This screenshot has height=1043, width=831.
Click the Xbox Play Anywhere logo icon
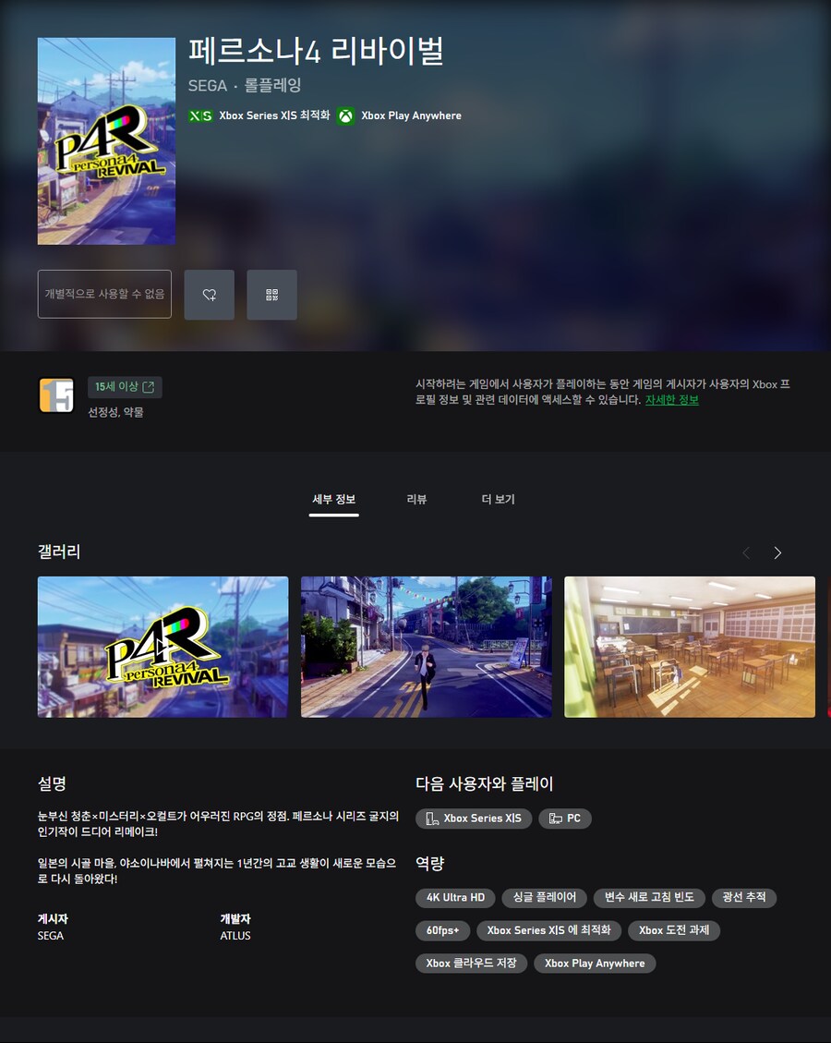pos(345,115)
